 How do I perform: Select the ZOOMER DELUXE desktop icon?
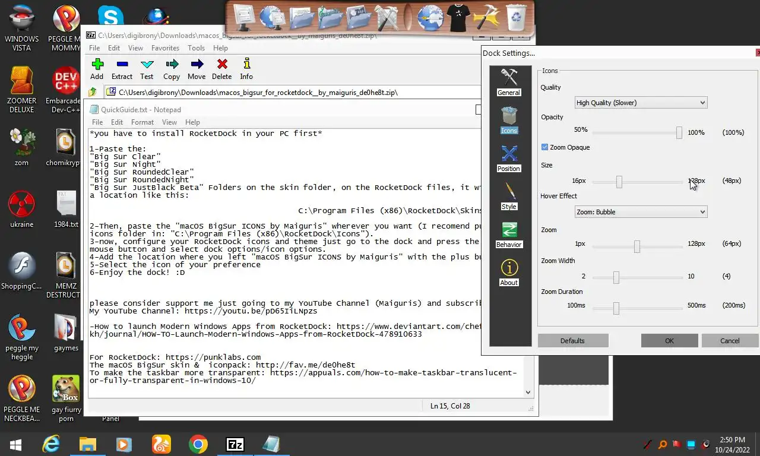[21, 90]
